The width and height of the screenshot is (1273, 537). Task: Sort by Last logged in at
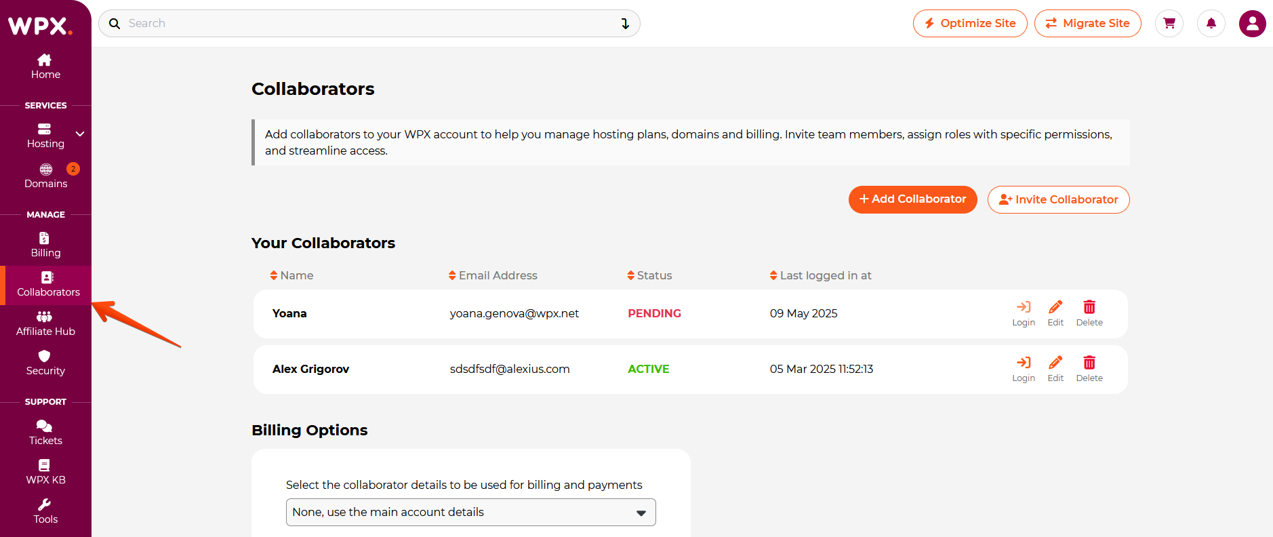click(820, 275)
